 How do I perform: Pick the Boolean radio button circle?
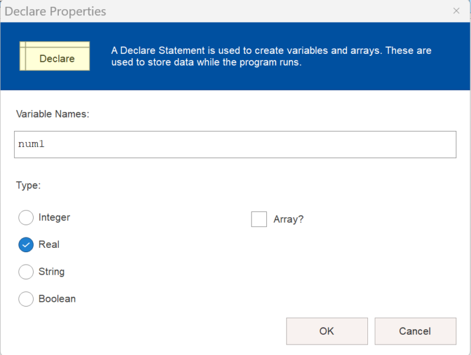point(26,299)
